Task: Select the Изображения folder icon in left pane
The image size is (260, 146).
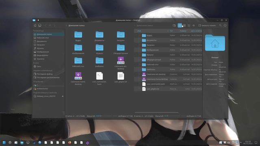Action: pyautogui.click(x=78, y=48)
